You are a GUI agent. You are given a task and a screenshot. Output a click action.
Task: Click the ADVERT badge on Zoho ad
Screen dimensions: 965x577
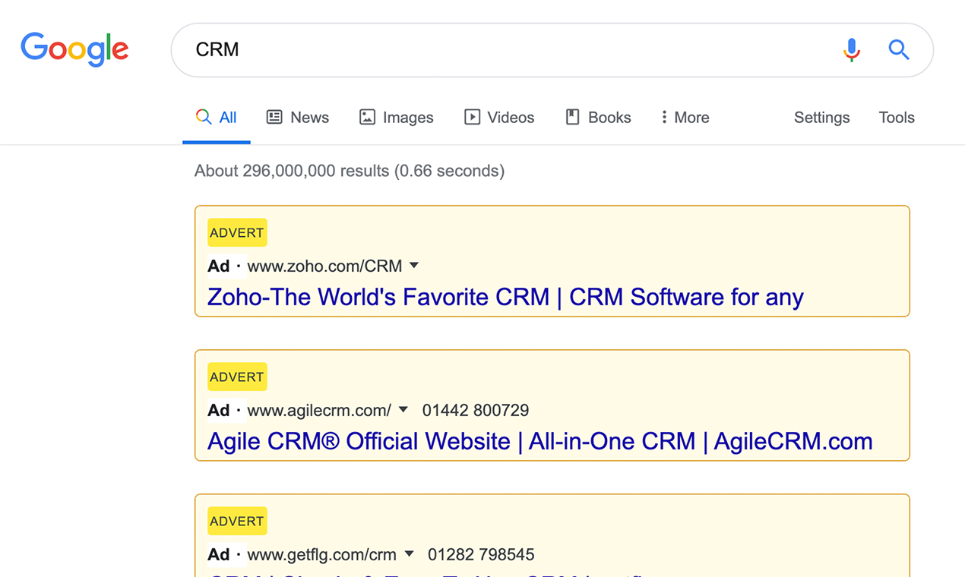237,233
